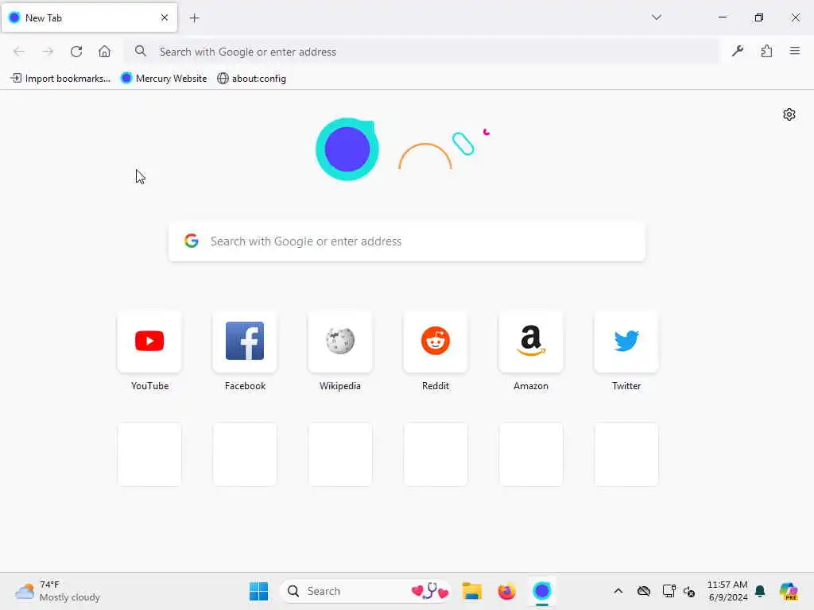Click the back navigation arrow

point(19,52)
